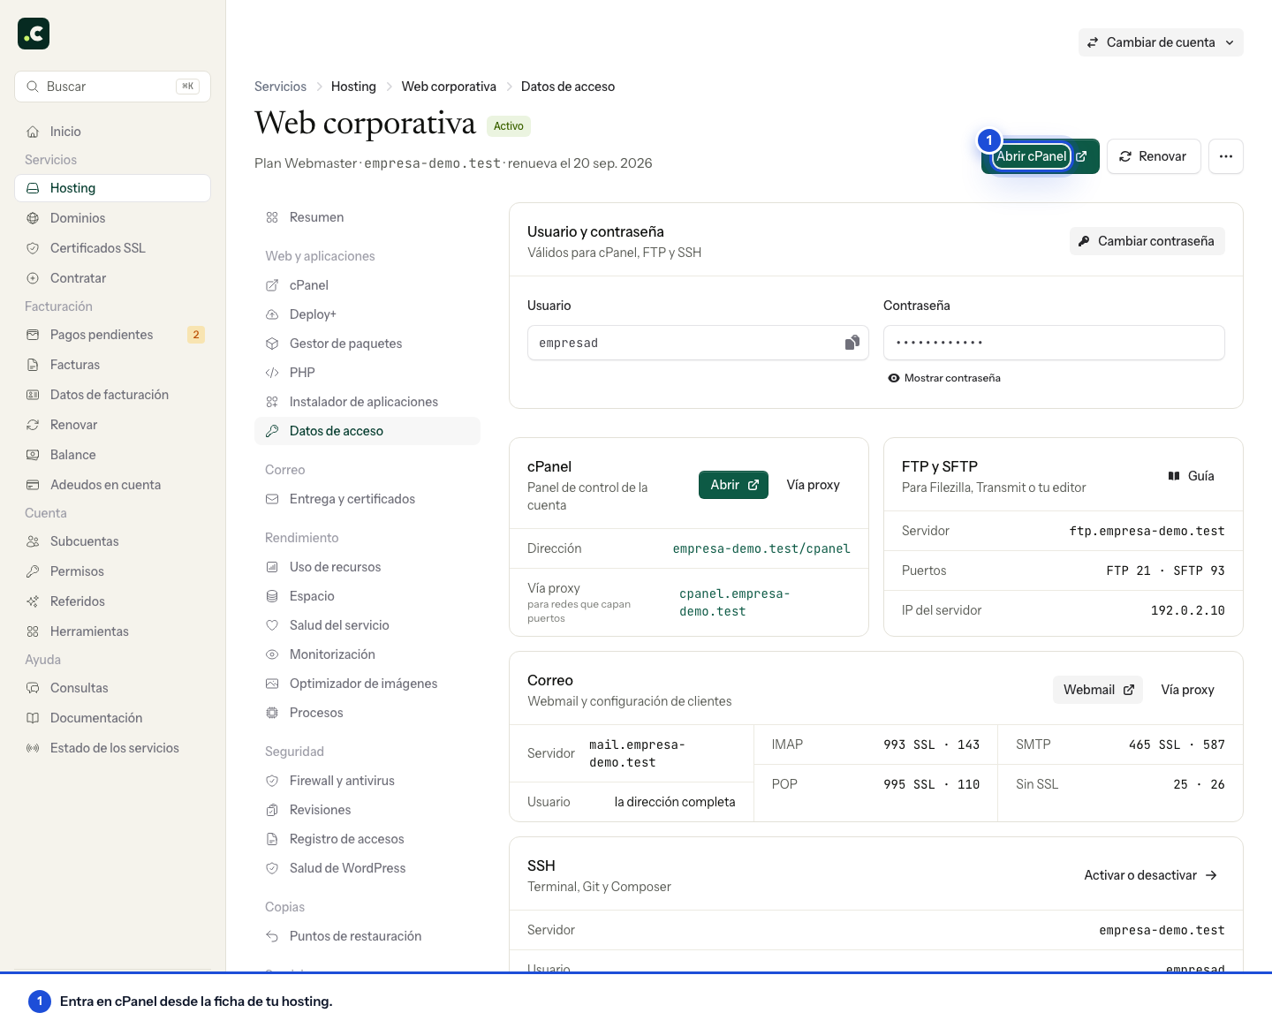The width and height of the screenshot is (1272, 1028).
Task: Click the Estado de los servicios signal icon
Action: tap(33, 748)
